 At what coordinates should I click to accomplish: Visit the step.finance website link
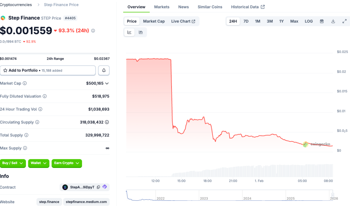[49, 202]
